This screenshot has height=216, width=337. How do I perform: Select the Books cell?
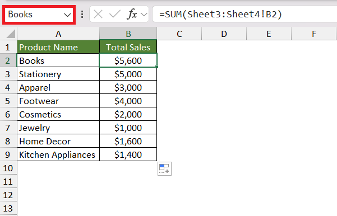58,60
